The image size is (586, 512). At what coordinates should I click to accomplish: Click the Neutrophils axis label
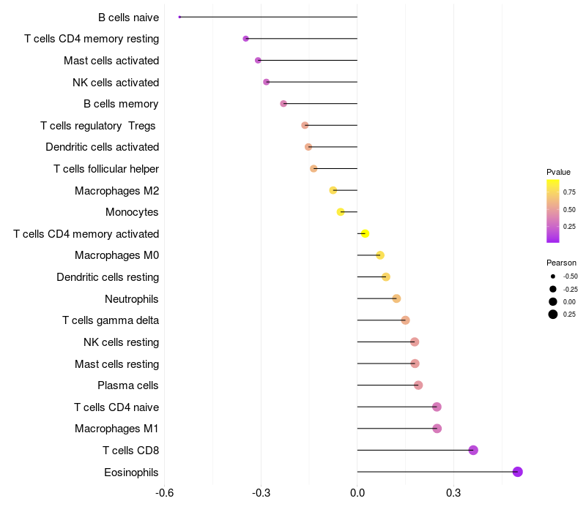tap(132, 299)
